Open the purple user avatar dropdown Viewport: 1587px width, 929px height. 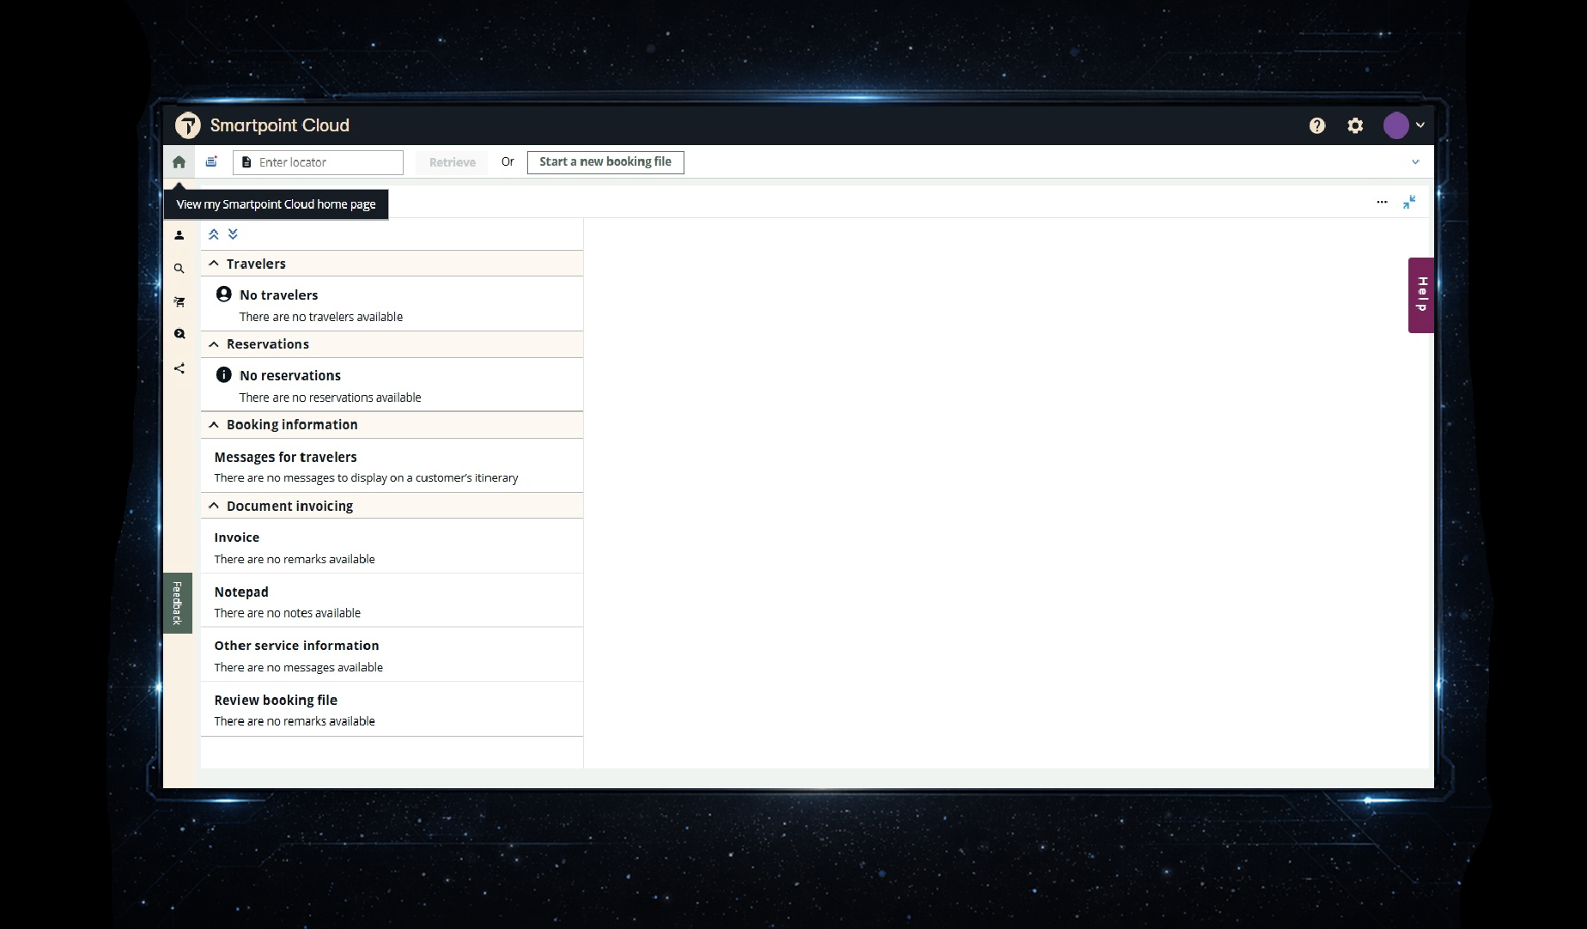1403,125
